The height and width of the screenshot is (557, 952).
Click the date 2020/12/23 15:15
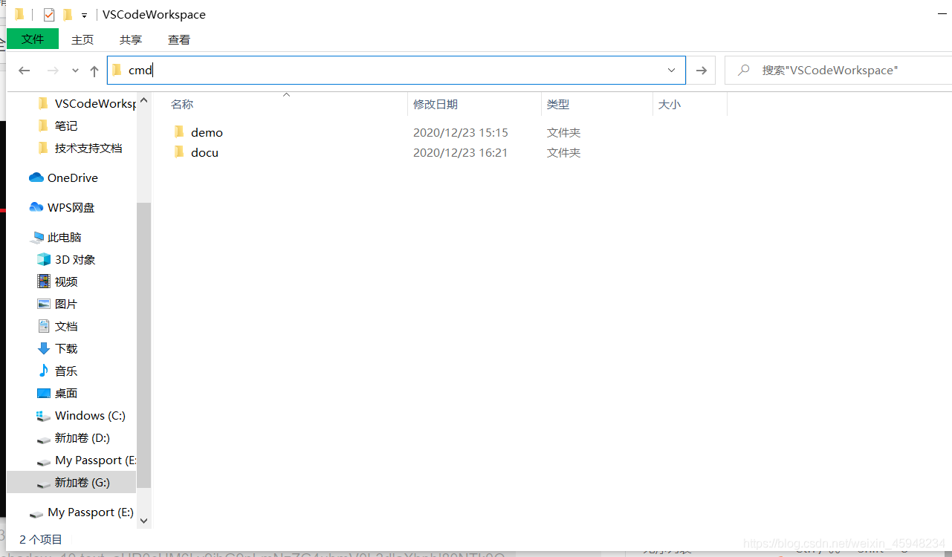(461, 132)
